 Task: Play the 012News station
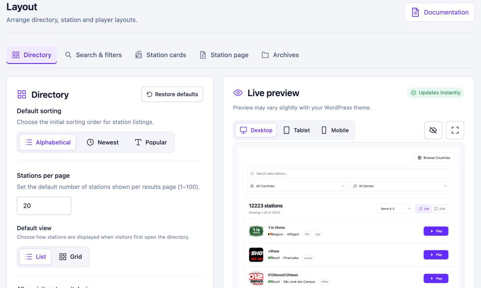436,278
